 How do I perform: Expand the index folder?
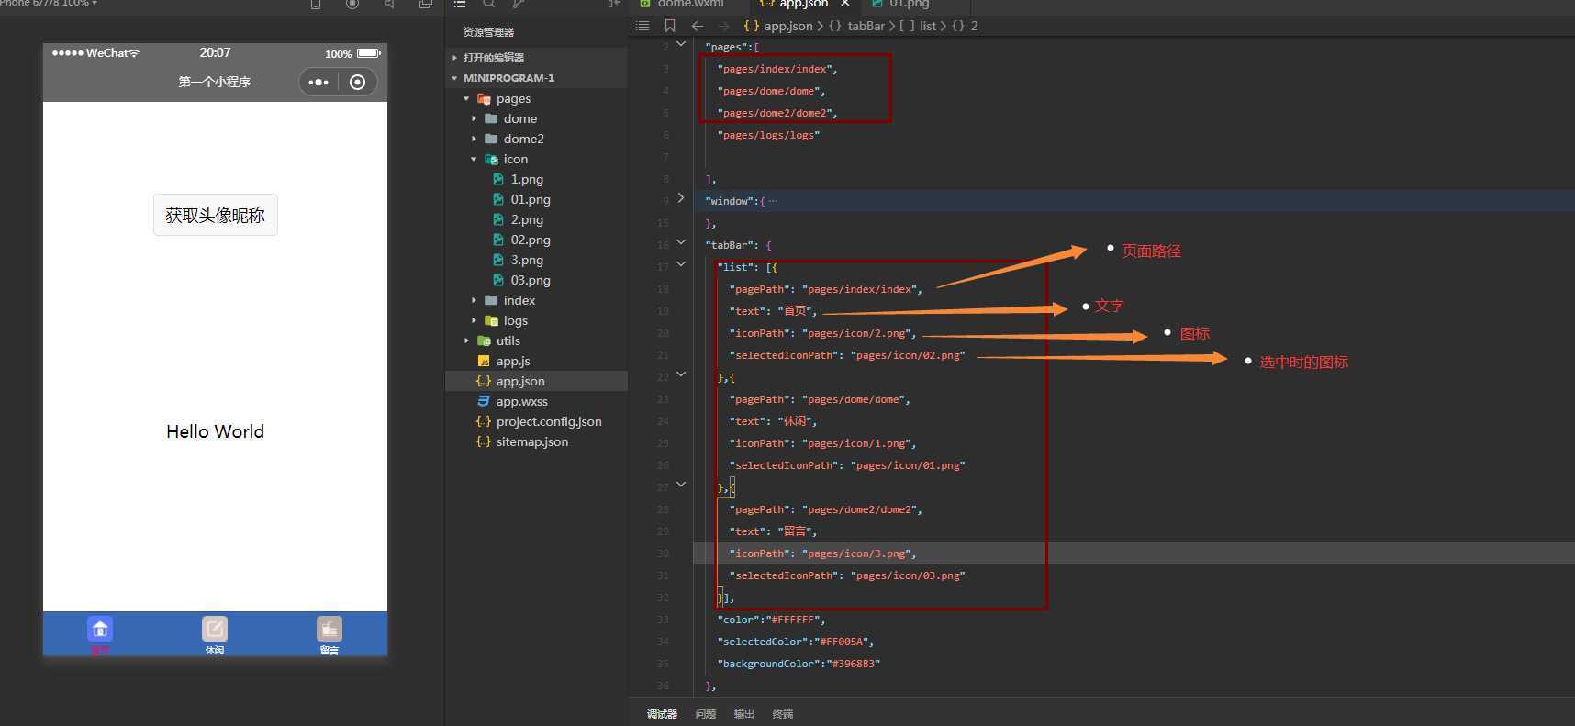pos(536,300)
